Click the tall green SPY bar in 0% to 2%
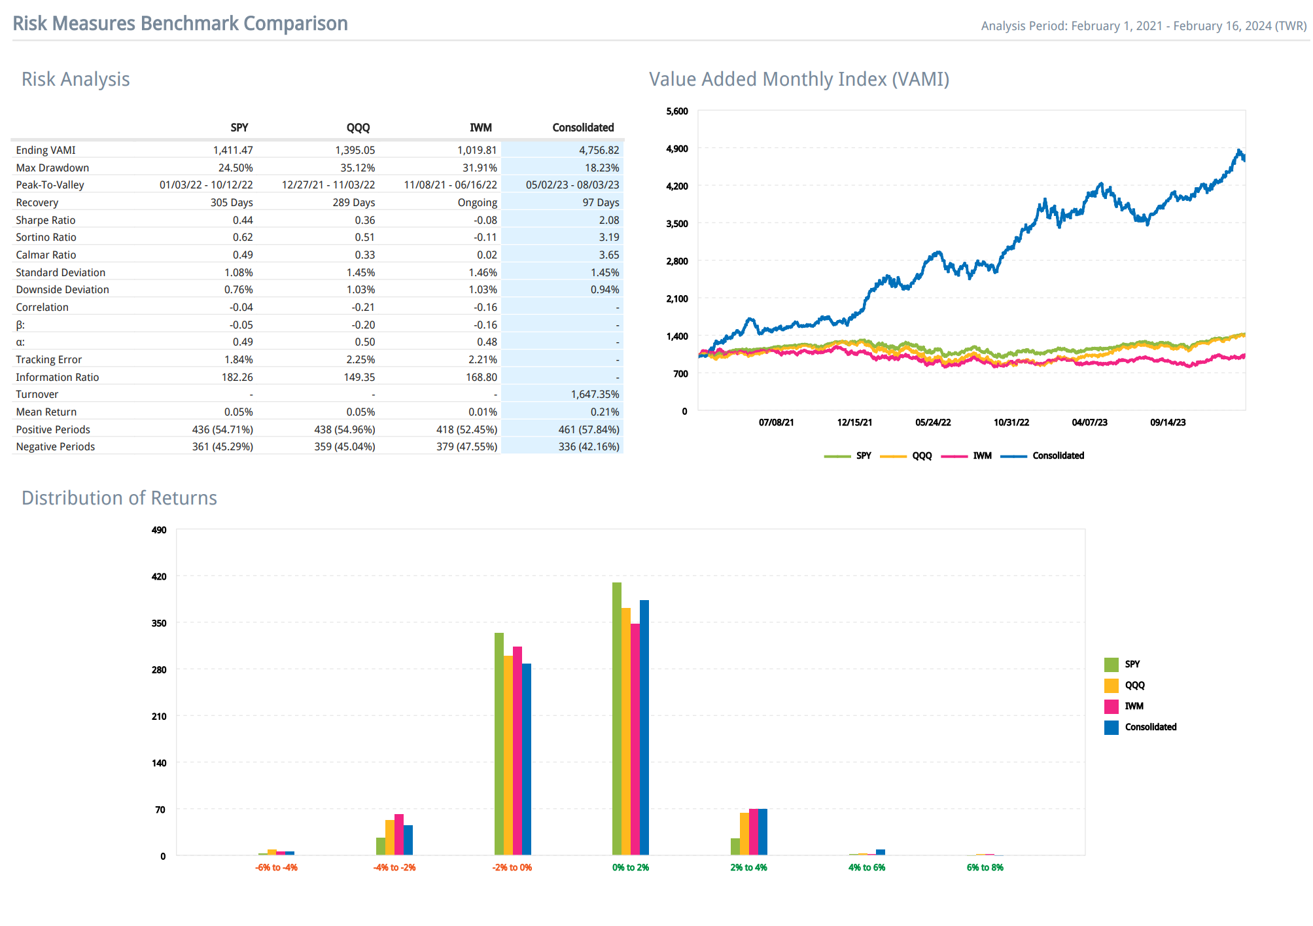The height and width of the screenshot is (926, 1313). (x=617, y=718)
